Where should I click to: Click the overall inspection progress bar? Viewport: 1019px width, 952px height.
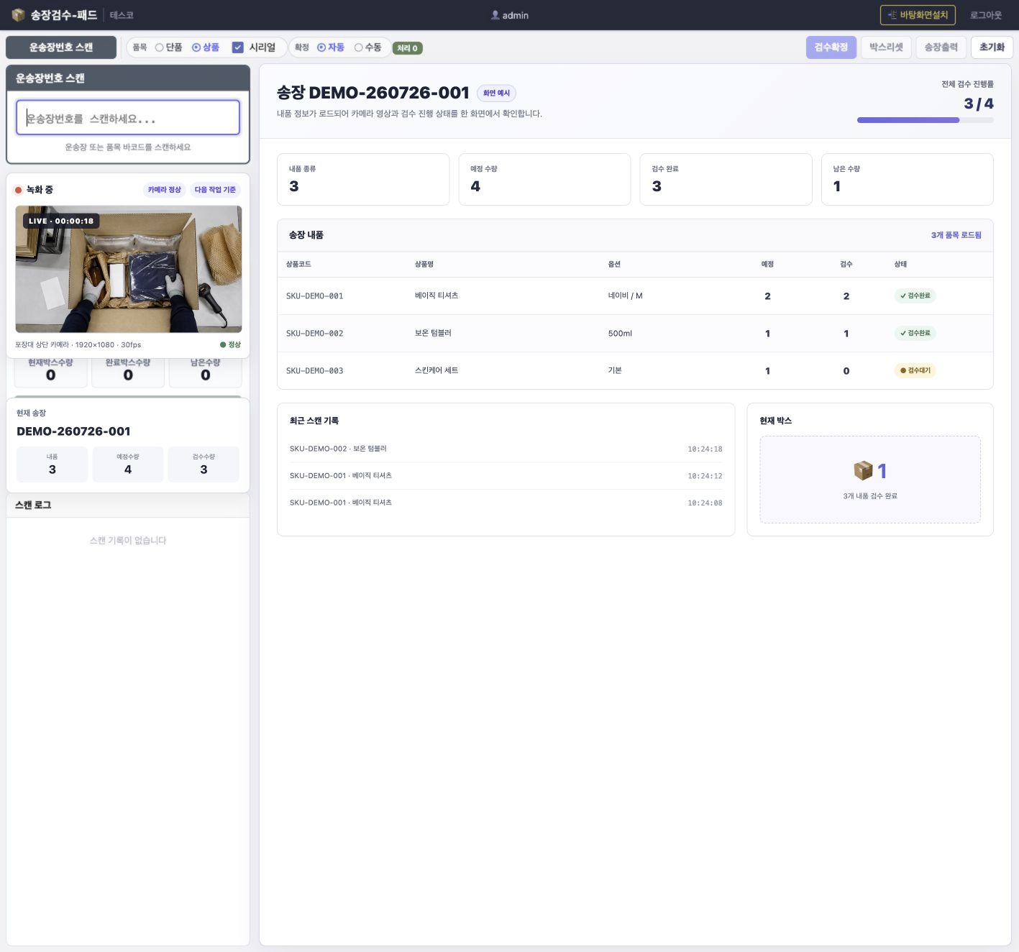(926, 120)
